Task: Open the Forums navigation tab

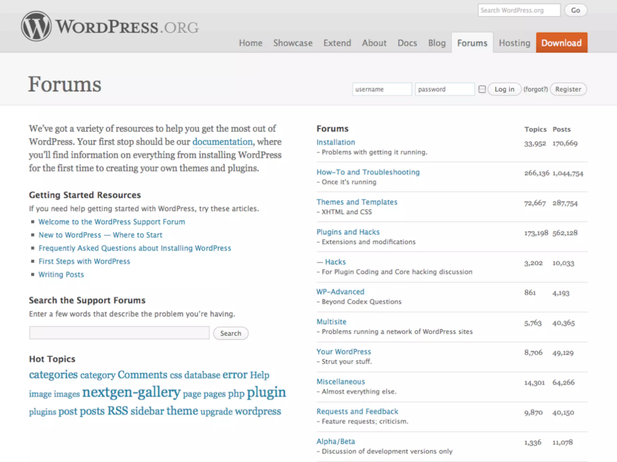Action: (x=472, y=43)
